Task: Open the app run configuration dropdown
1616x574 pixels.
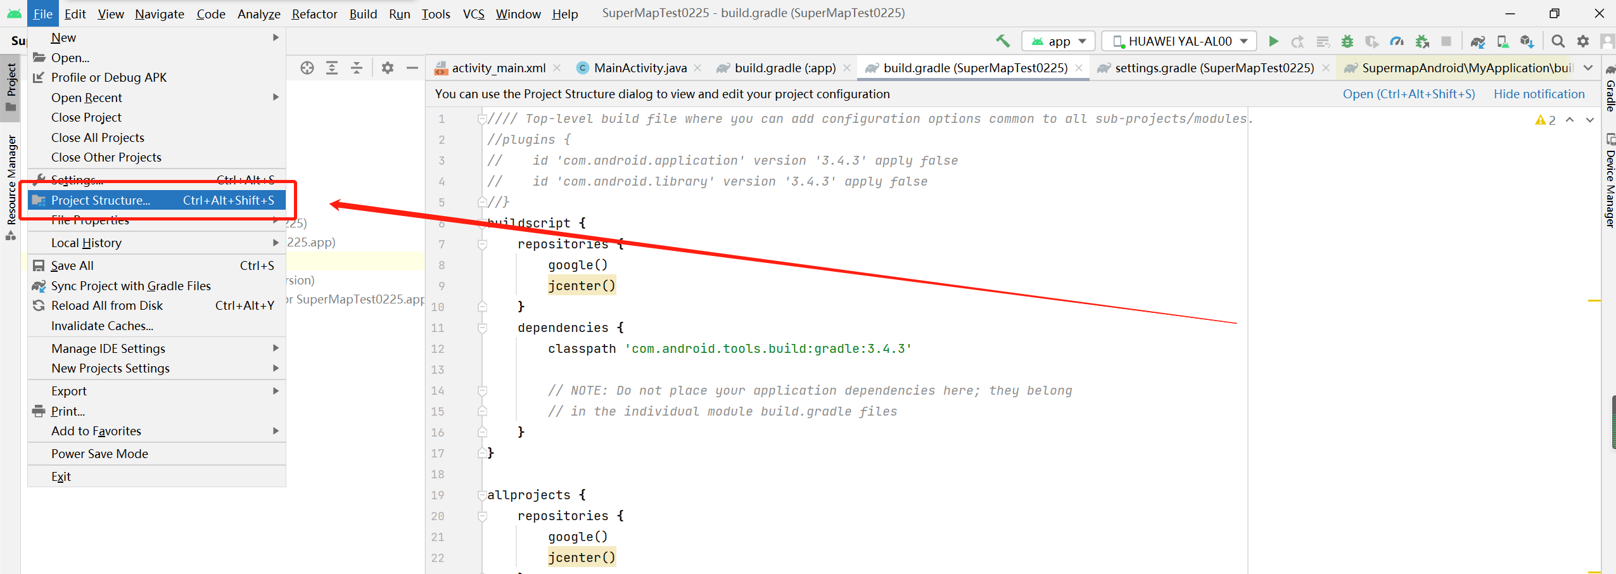Action: 1059,41
